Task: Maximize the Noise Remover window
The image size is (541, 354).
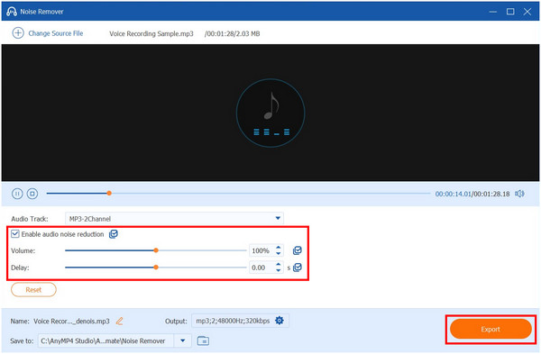Action: pos(510,12)
